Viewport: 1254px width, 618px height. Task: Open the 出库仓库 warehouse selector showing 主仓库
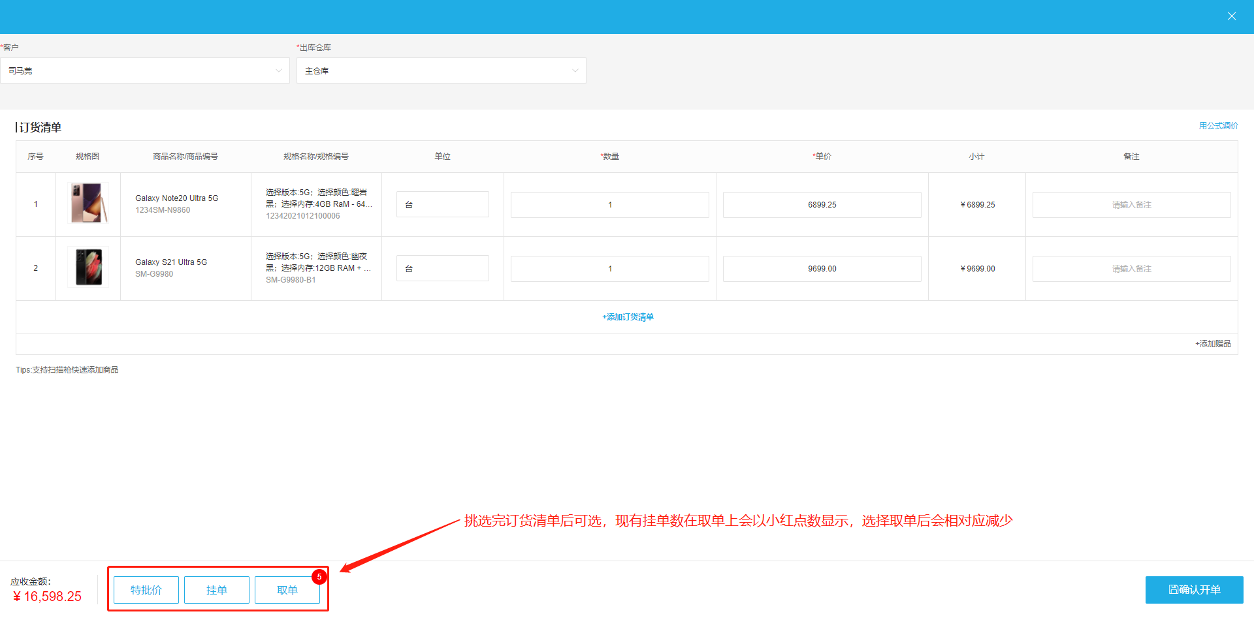[x=441, y=70]
